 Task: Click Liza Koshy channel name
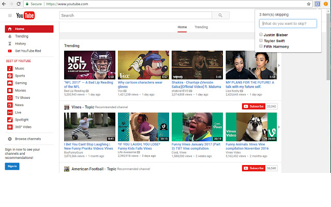(232, 91)
